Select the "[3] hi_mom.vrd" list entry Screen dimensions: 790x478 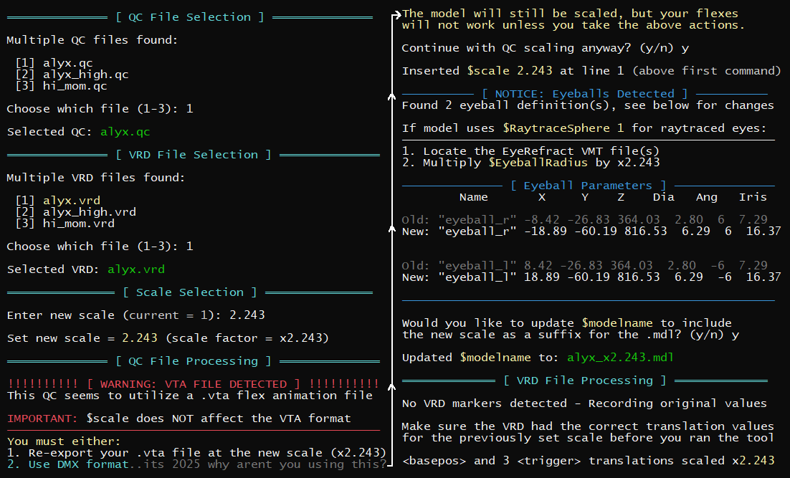pyautogui.click(x=65, y=224)
